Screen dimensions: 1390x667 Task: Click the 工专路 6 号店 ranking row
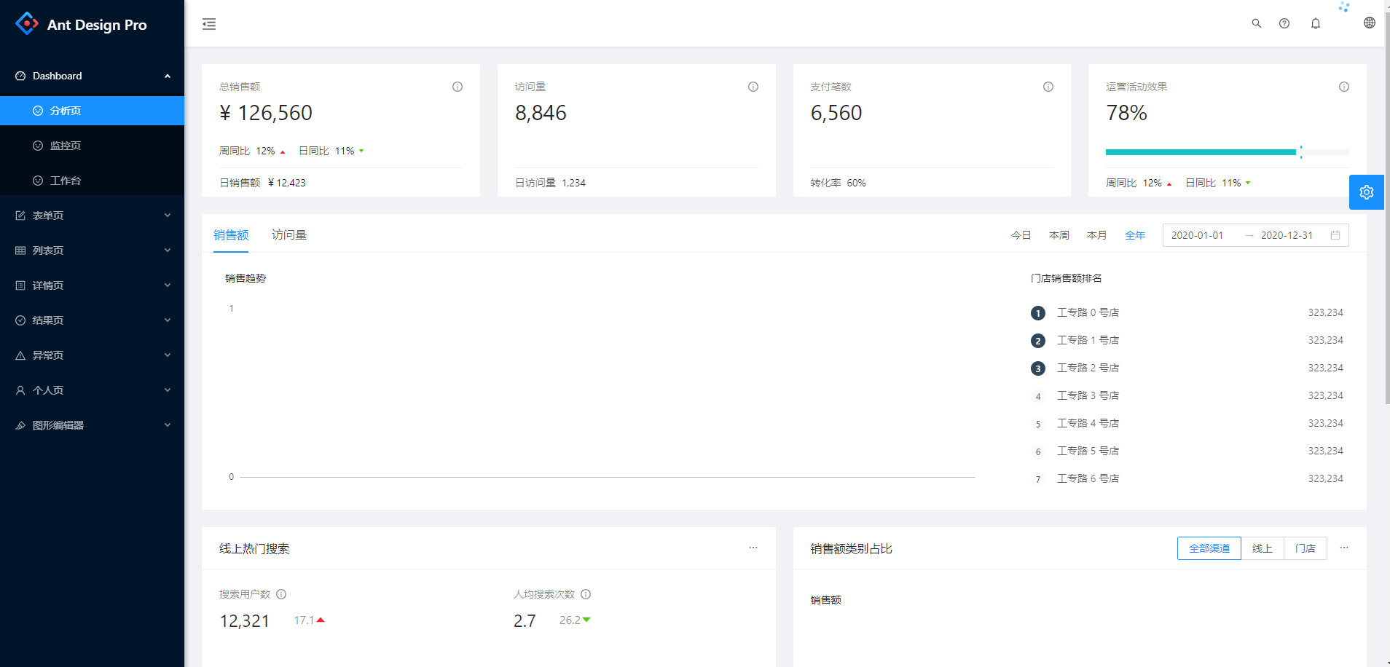point(1187,478)
